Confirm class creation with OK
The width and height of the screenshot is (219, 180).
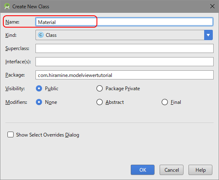[143, 170]
